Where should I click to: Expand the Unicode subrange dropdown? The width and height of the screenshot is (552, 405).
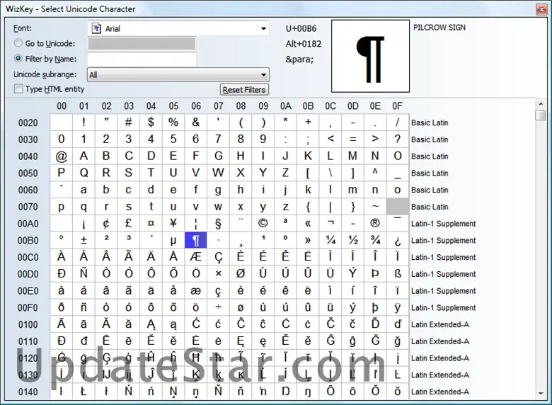click(x=178, y=74)
